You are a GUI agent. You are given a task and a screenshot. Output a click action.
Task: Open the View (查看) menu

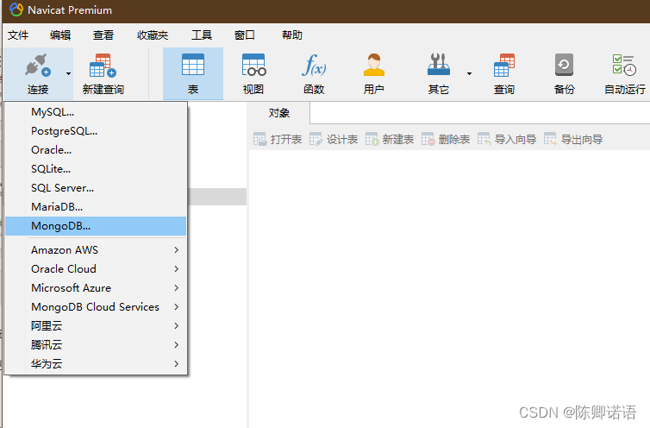pyautogui.click(x=103, y=35)
